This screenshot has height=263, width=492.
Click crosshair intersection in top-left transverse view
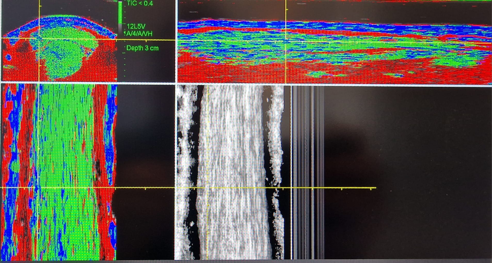(x=39, y=39)
